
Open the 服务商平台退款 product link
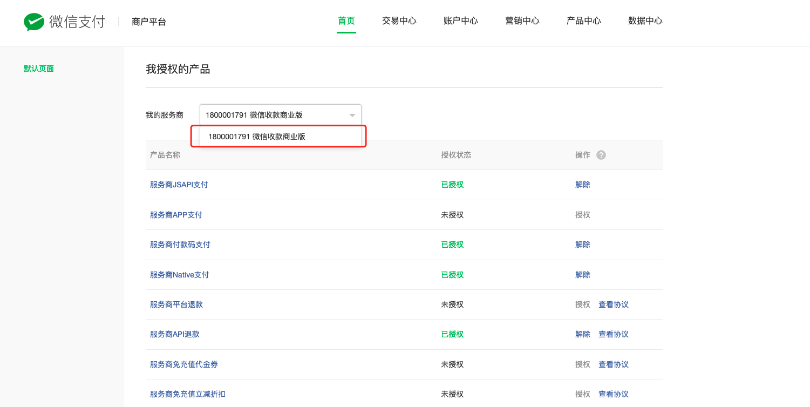pos(176,304)
